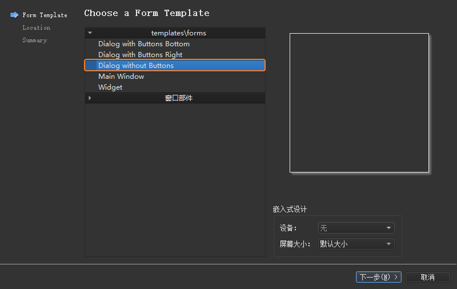The height and width of the screenshot is (289, 457).
Task: Click the Summary step in sidebar
Action: [x=34, y=41]
